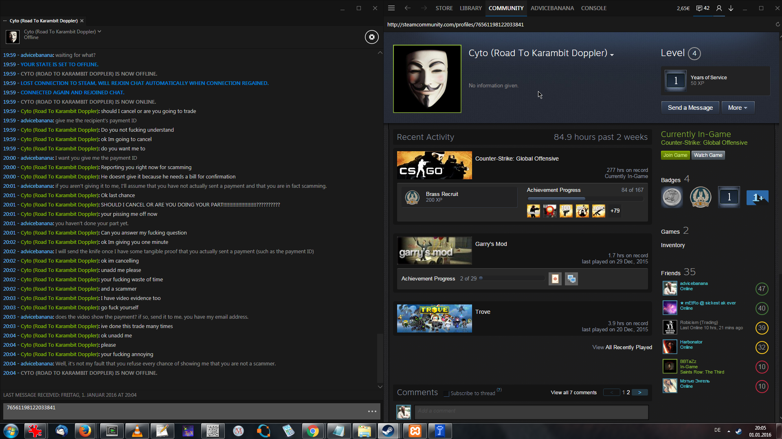Screen dimensions: 782x439
Task: Expand the More dropdown button
Action: [x=738, y=108]
